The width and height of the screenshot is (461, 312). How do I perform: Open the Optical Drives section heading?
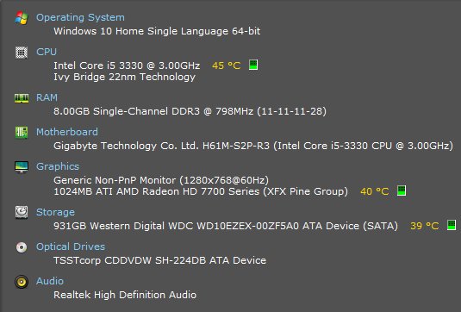click(71, 246)
